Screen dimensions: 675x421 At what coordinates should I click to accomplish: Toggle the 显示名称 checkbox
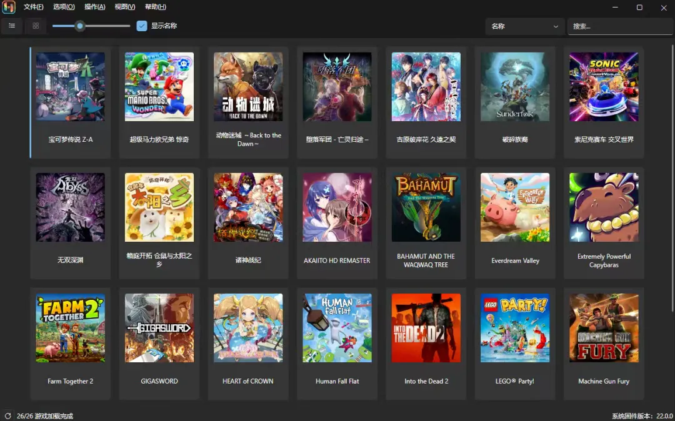tap(142, 26)
